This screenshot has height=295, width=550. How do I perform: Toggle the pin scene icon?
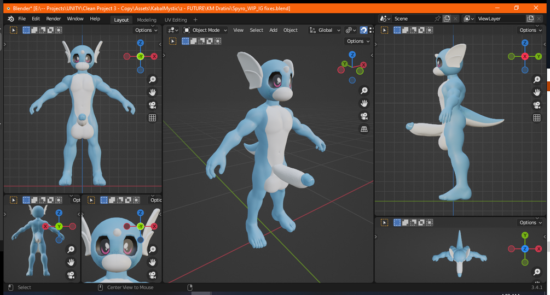(437, 19)
